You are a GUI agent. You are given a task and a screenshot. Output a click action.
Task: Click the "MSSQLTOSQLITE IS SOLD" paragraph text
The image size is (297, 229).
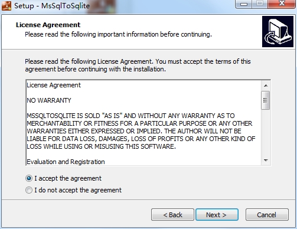click(141, 131)
